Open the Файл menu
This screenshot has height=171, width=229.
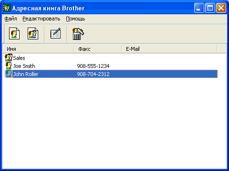[x=10, y=19]
